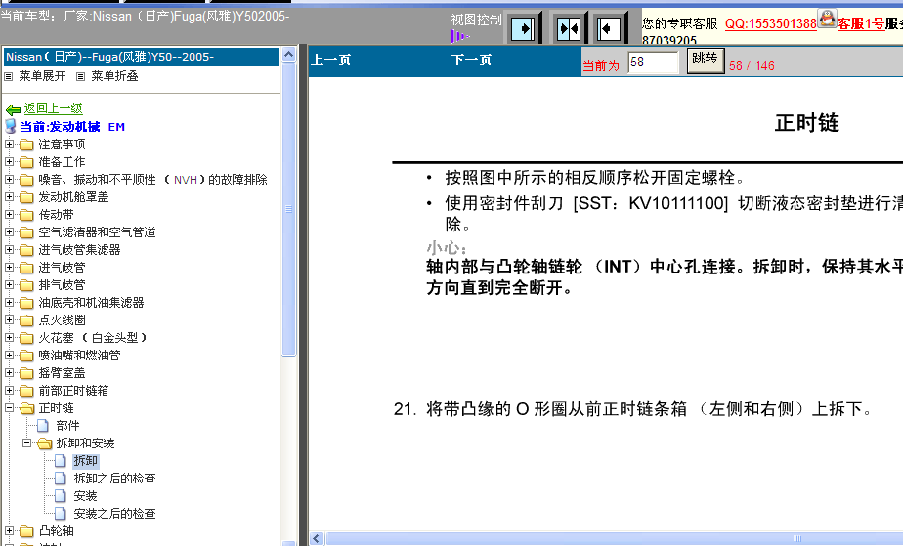Expand the 空气滤清器和空气管道 node
The image size is (903, 546).
(x=9, y=231)
